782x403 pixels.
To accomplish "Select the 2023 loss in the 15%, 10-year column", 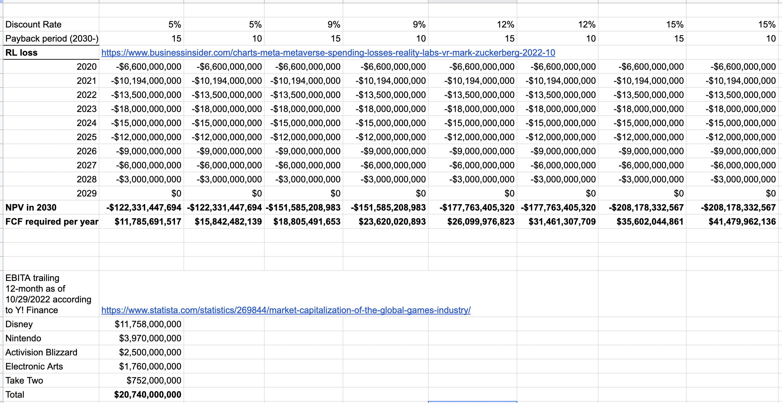I will click(732, 109).
